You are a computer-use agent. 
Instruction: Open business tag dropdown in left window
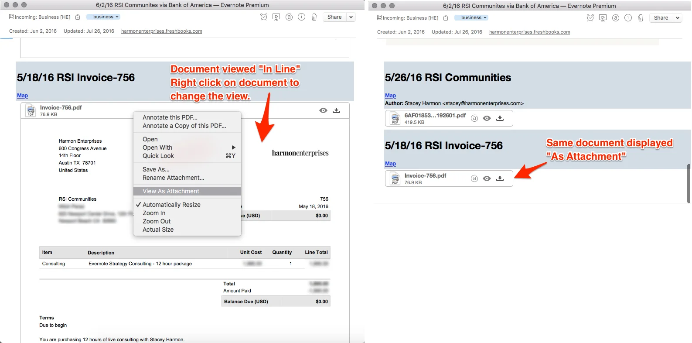(x=103, y=17)
